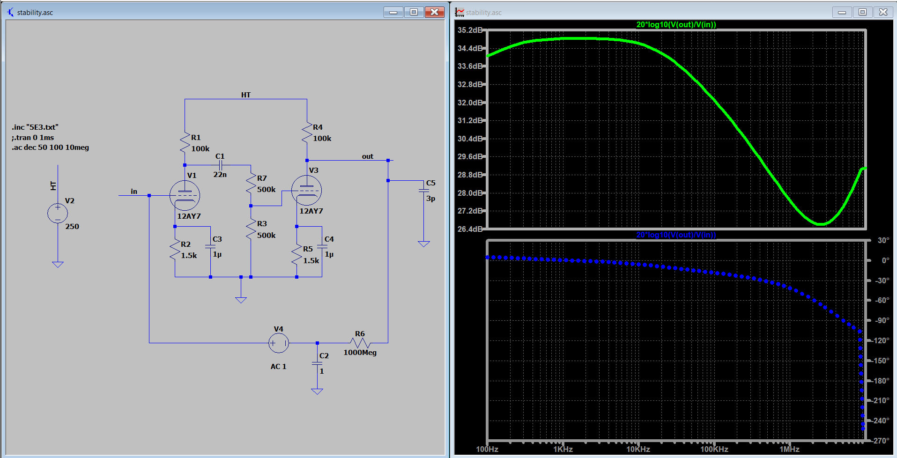Screen dimensions: 897x458
Task: Click the 22n value of C1
Action: (x=220, y=175)
